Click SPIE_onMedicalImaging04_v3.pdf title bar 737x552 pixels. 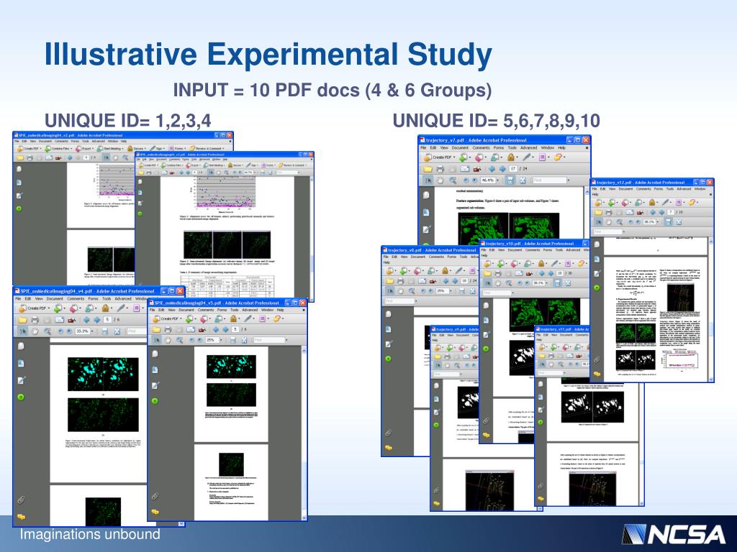pyautogui.click(x=225, y=154)
